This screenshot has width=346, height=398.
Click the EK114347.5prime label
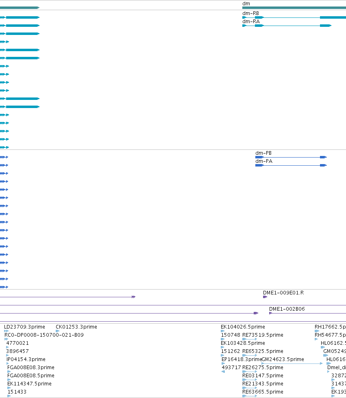click(x=29, y=383)
